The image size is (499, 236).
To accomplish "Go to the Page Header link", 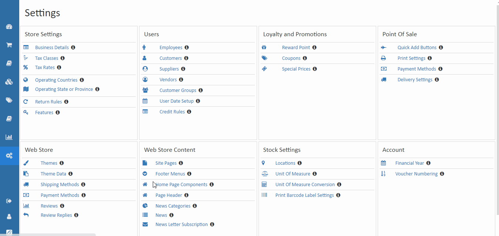I will click(x=169, y=195).
